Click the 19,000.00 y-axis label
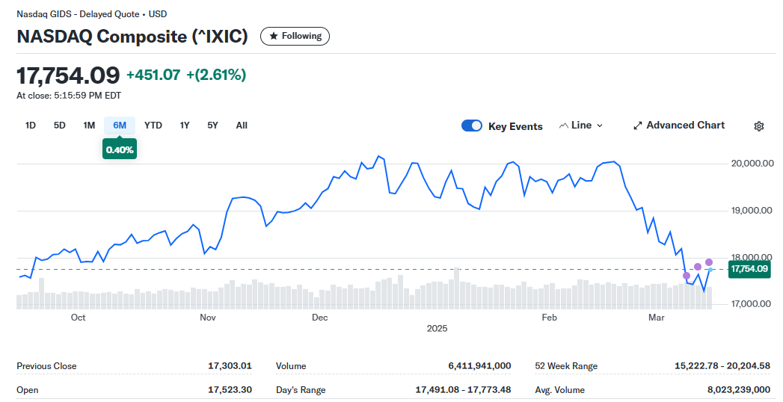Viewport: 783px width, 402px height. point(752,211)
